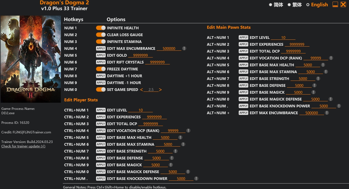This screenshot has height=189, width=349.
Task: Toggle Freeze Daytime switch
Action: [101, 69]
